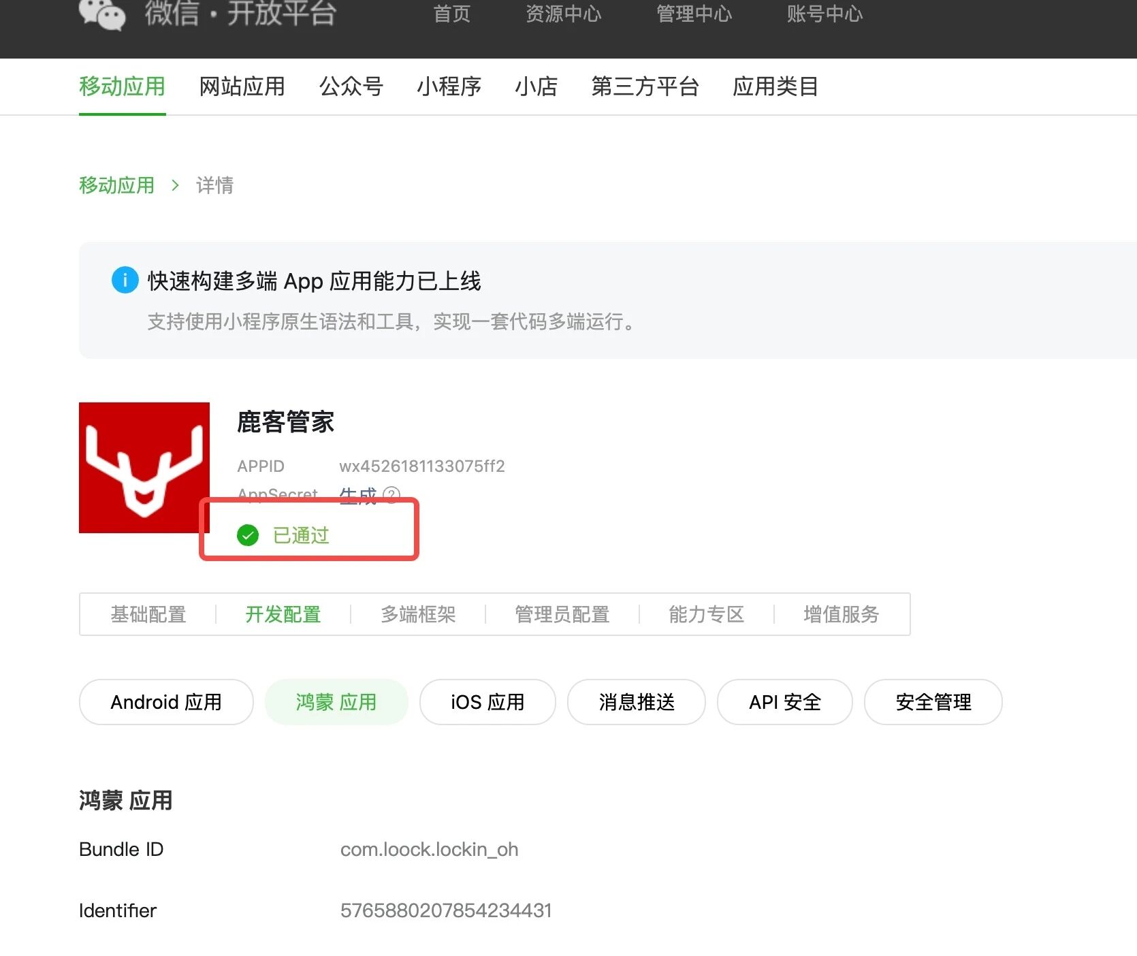Click the 微信·开放平台 title text
Screen dimensions: 1137x956
pyautogui.click(x=240, y=14)
